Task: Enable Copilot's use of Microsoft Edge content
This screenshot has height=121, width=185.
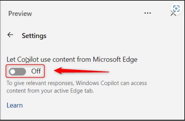Action: (17, 71)
